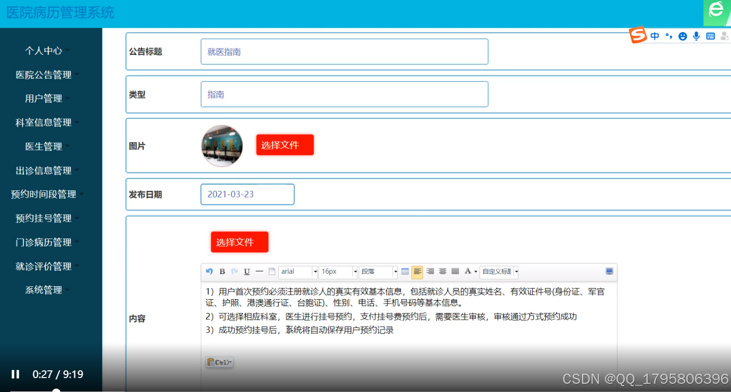Toggle bold formatting in the editor
This screenshot has height=392, width=731.
coord(222,271)
